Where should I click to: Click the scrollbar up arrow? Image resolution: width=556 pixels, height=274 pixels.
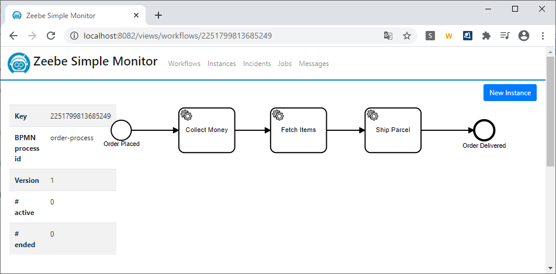(x=550, y=52)
